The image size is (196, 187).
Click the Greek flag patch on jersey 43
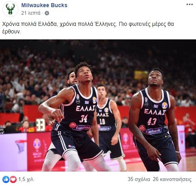156,106
